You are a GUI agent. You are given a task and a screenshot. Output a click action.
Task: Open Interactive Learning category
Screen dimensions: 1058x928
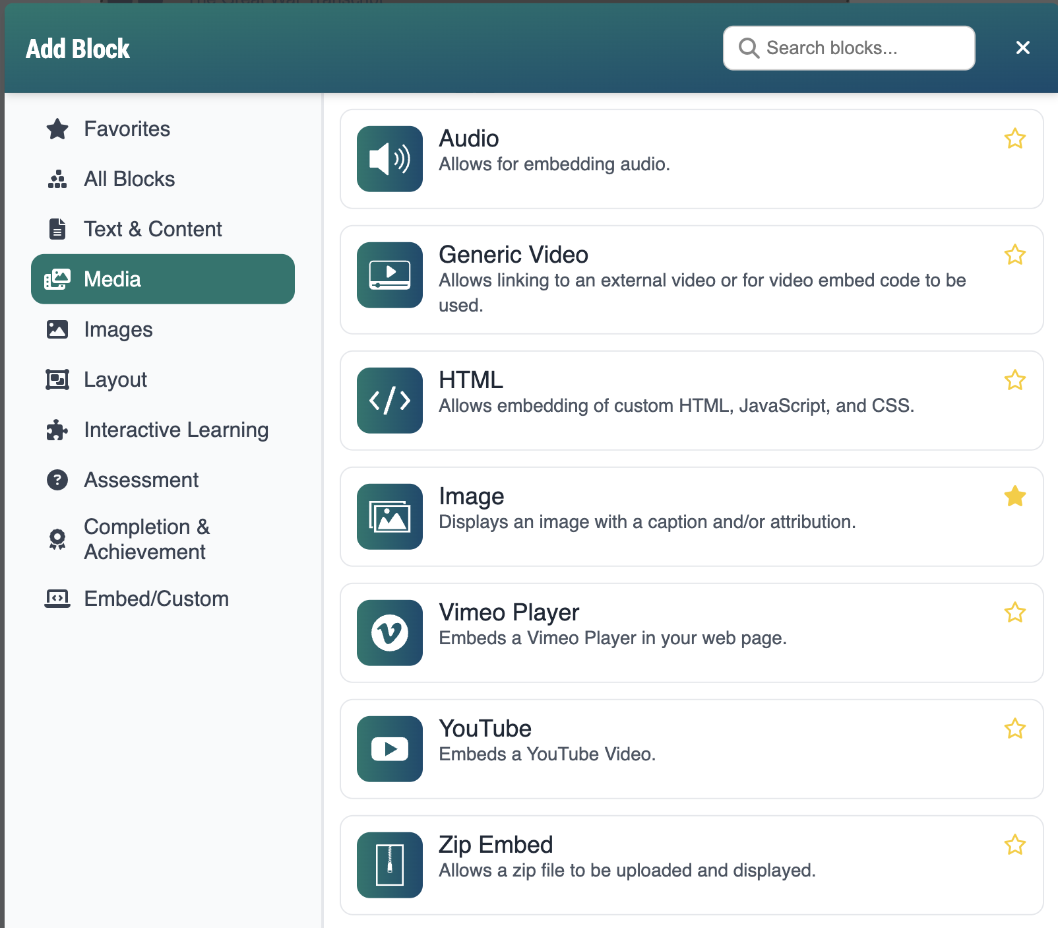point(163,430)
